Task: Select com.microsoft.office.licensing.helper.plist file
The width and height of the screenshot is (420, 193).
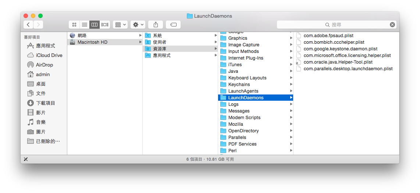Action: (x=347, y=56)
